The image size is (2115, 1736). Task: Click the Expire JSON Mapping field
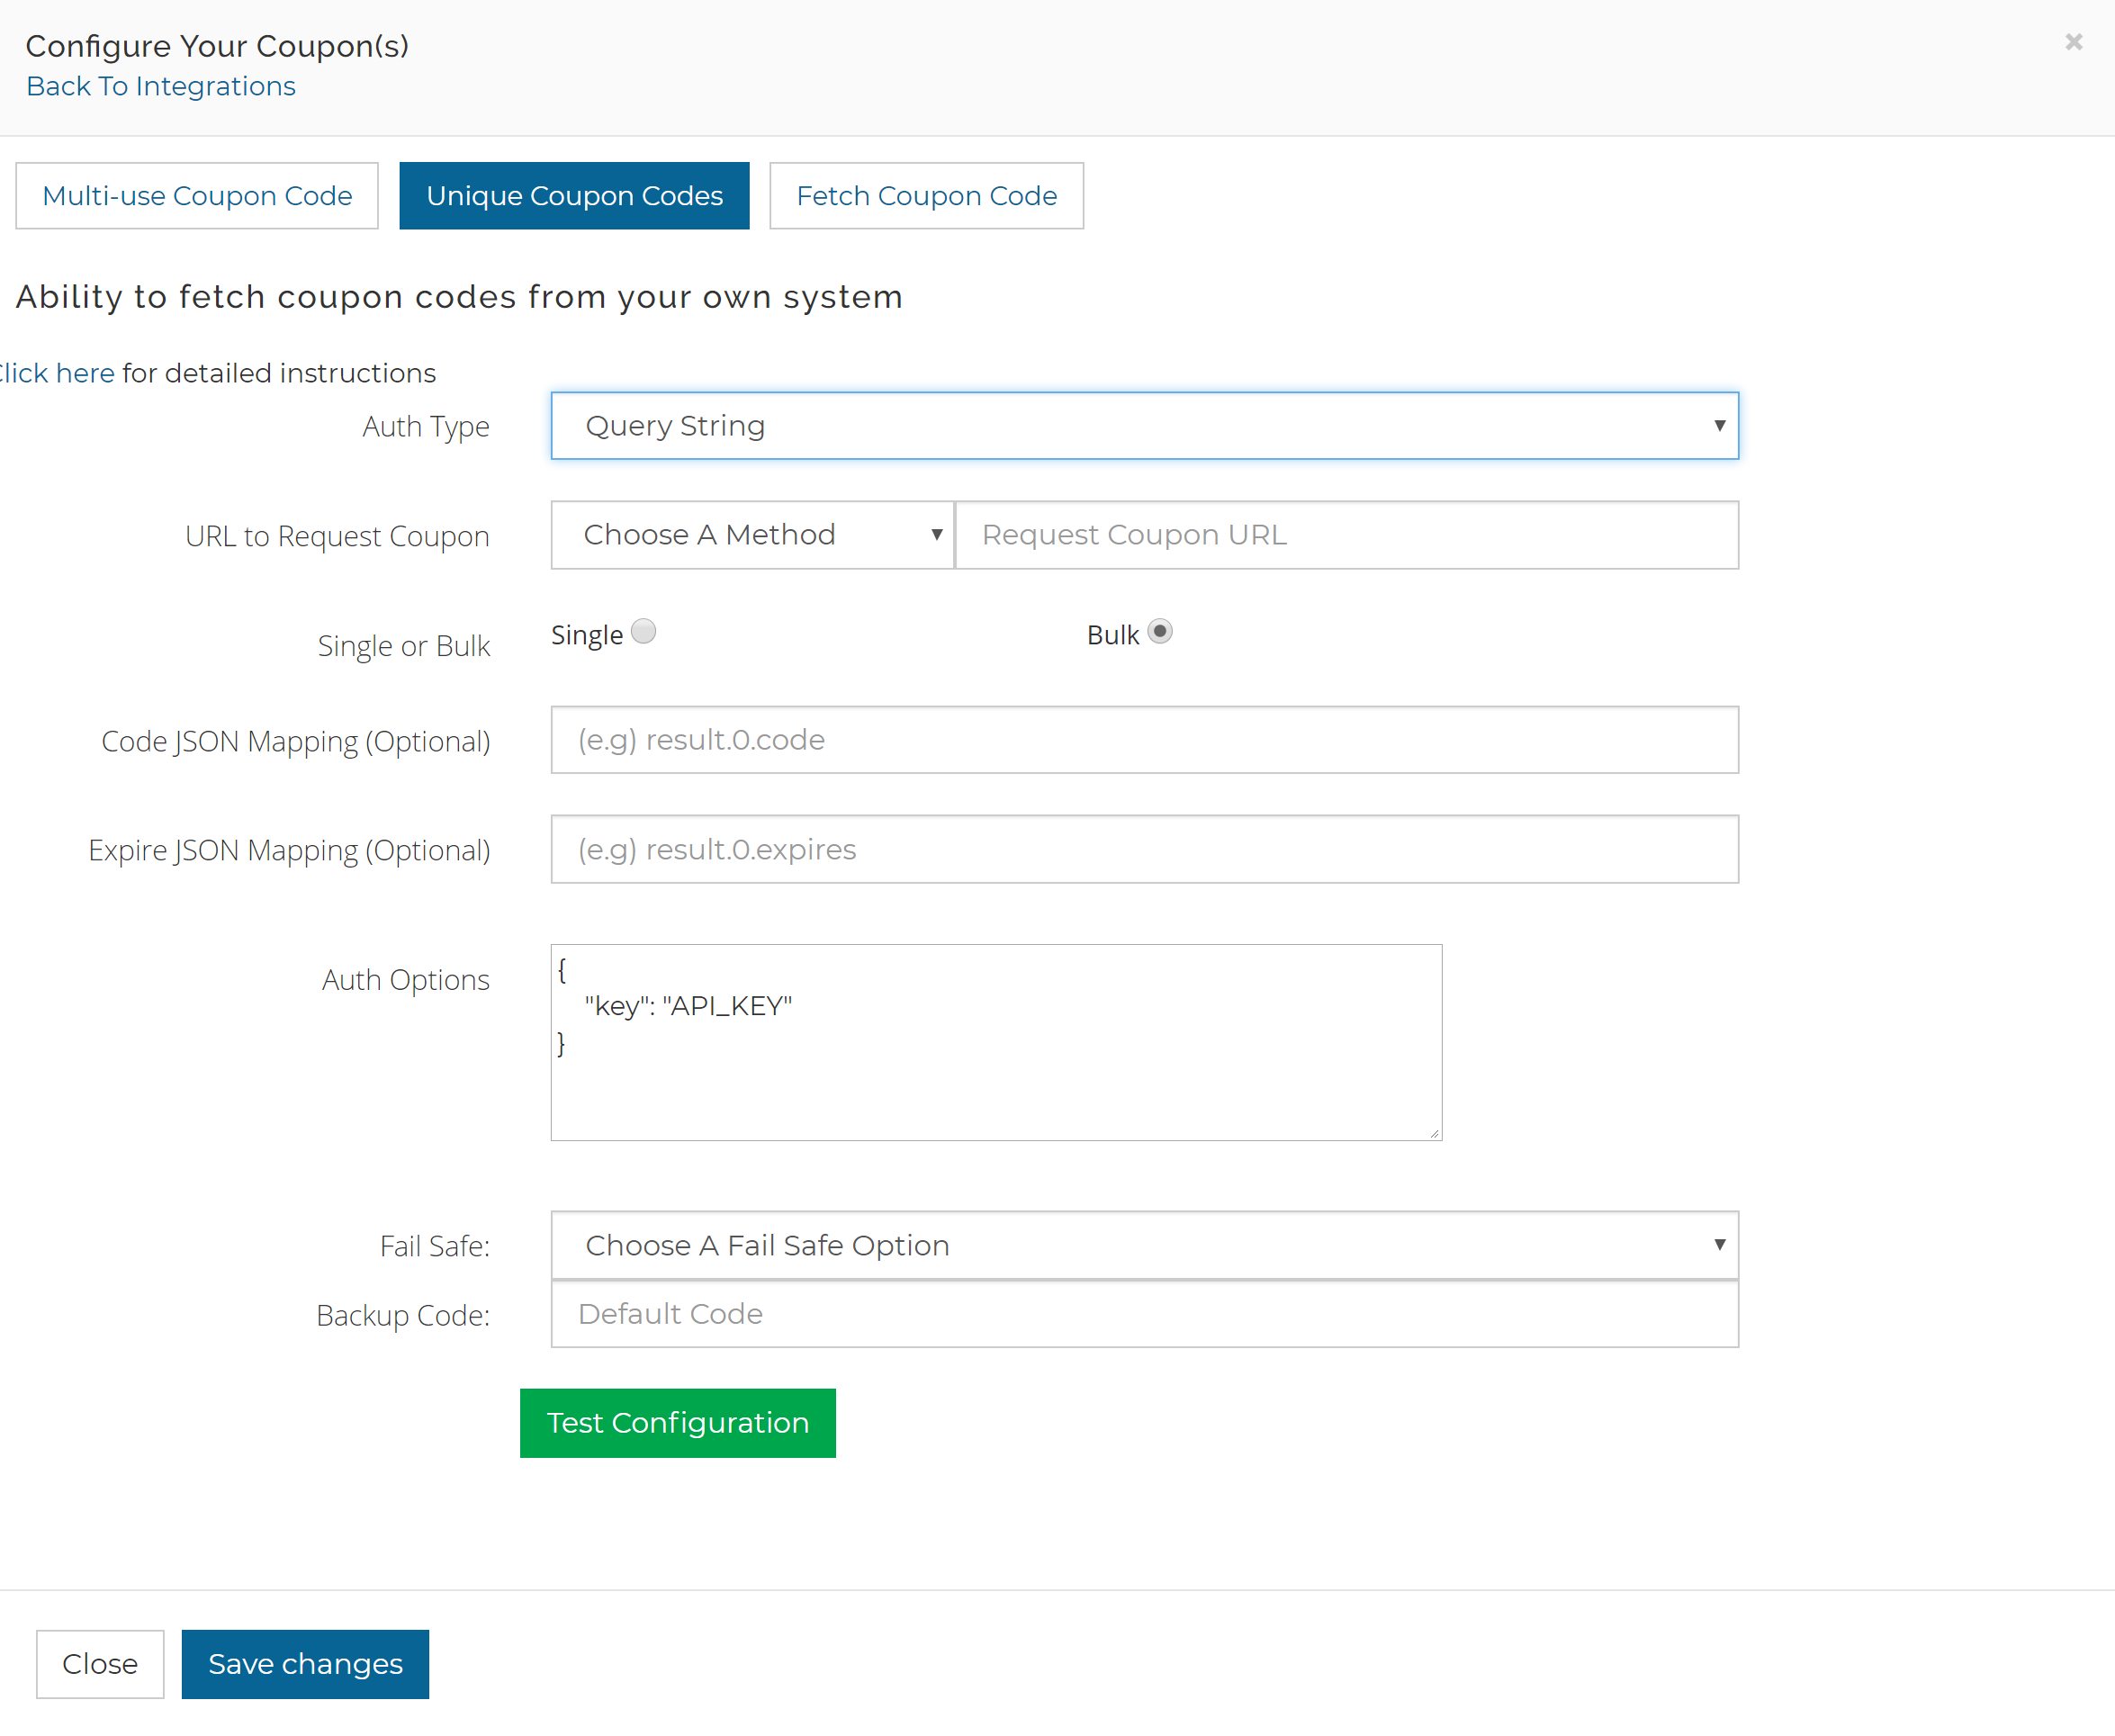click(x=1144, y=848)
